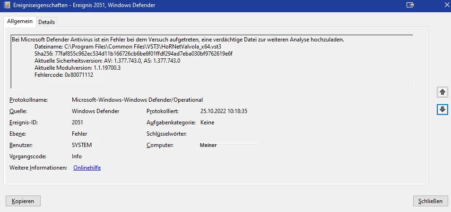The height and width of the screenshot is (212, 451).
Task: Select the Sha256 hash line
Action: tap(133, 54)
